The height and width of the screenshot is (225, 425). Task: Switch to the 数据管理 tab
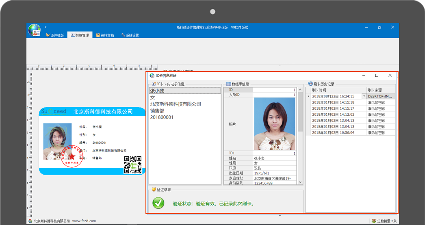(80, 35)
